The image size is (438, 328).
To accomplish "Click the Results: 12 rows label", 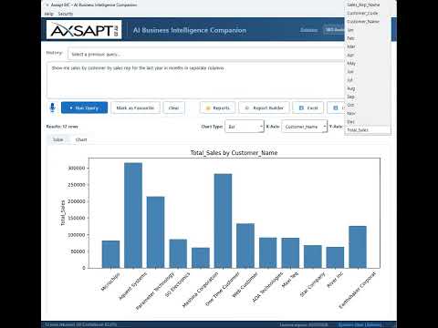I will coord(62,127).
